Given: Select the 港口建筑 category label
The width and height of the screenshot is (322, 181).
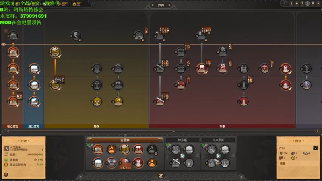Looking at the screenshot, I should point(33,126).
